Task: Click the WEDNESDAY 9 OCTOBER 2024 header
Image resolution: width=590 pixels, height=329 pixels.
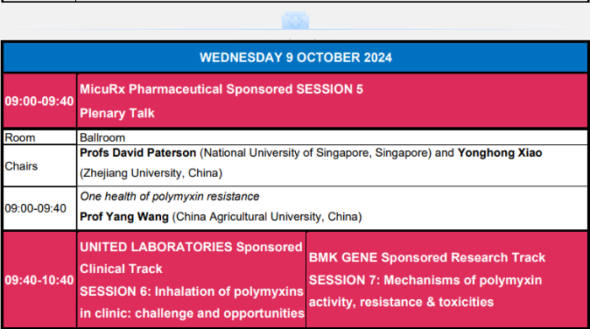Action: click(296, 58)
